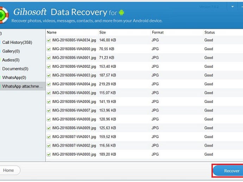243x182 pixels.
Task: Uncheck the IMG-20160806-WA0007.jpg box
Action: (x=49, y=111)
